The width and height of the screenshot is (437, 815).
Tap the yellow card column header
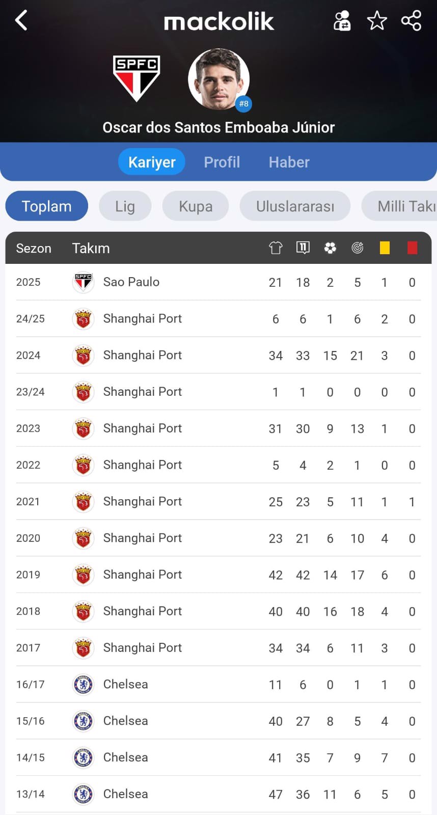[385, 248]
